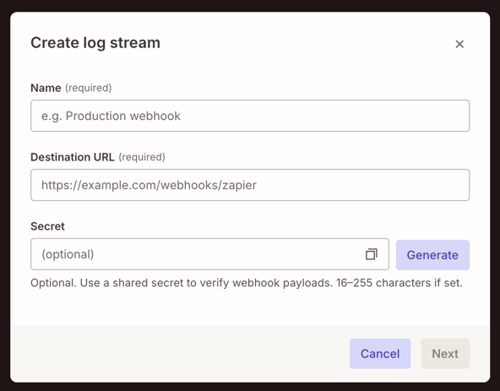Click the Name input field
The height and width of the screenshot is (391, 500).
(250, 116)
